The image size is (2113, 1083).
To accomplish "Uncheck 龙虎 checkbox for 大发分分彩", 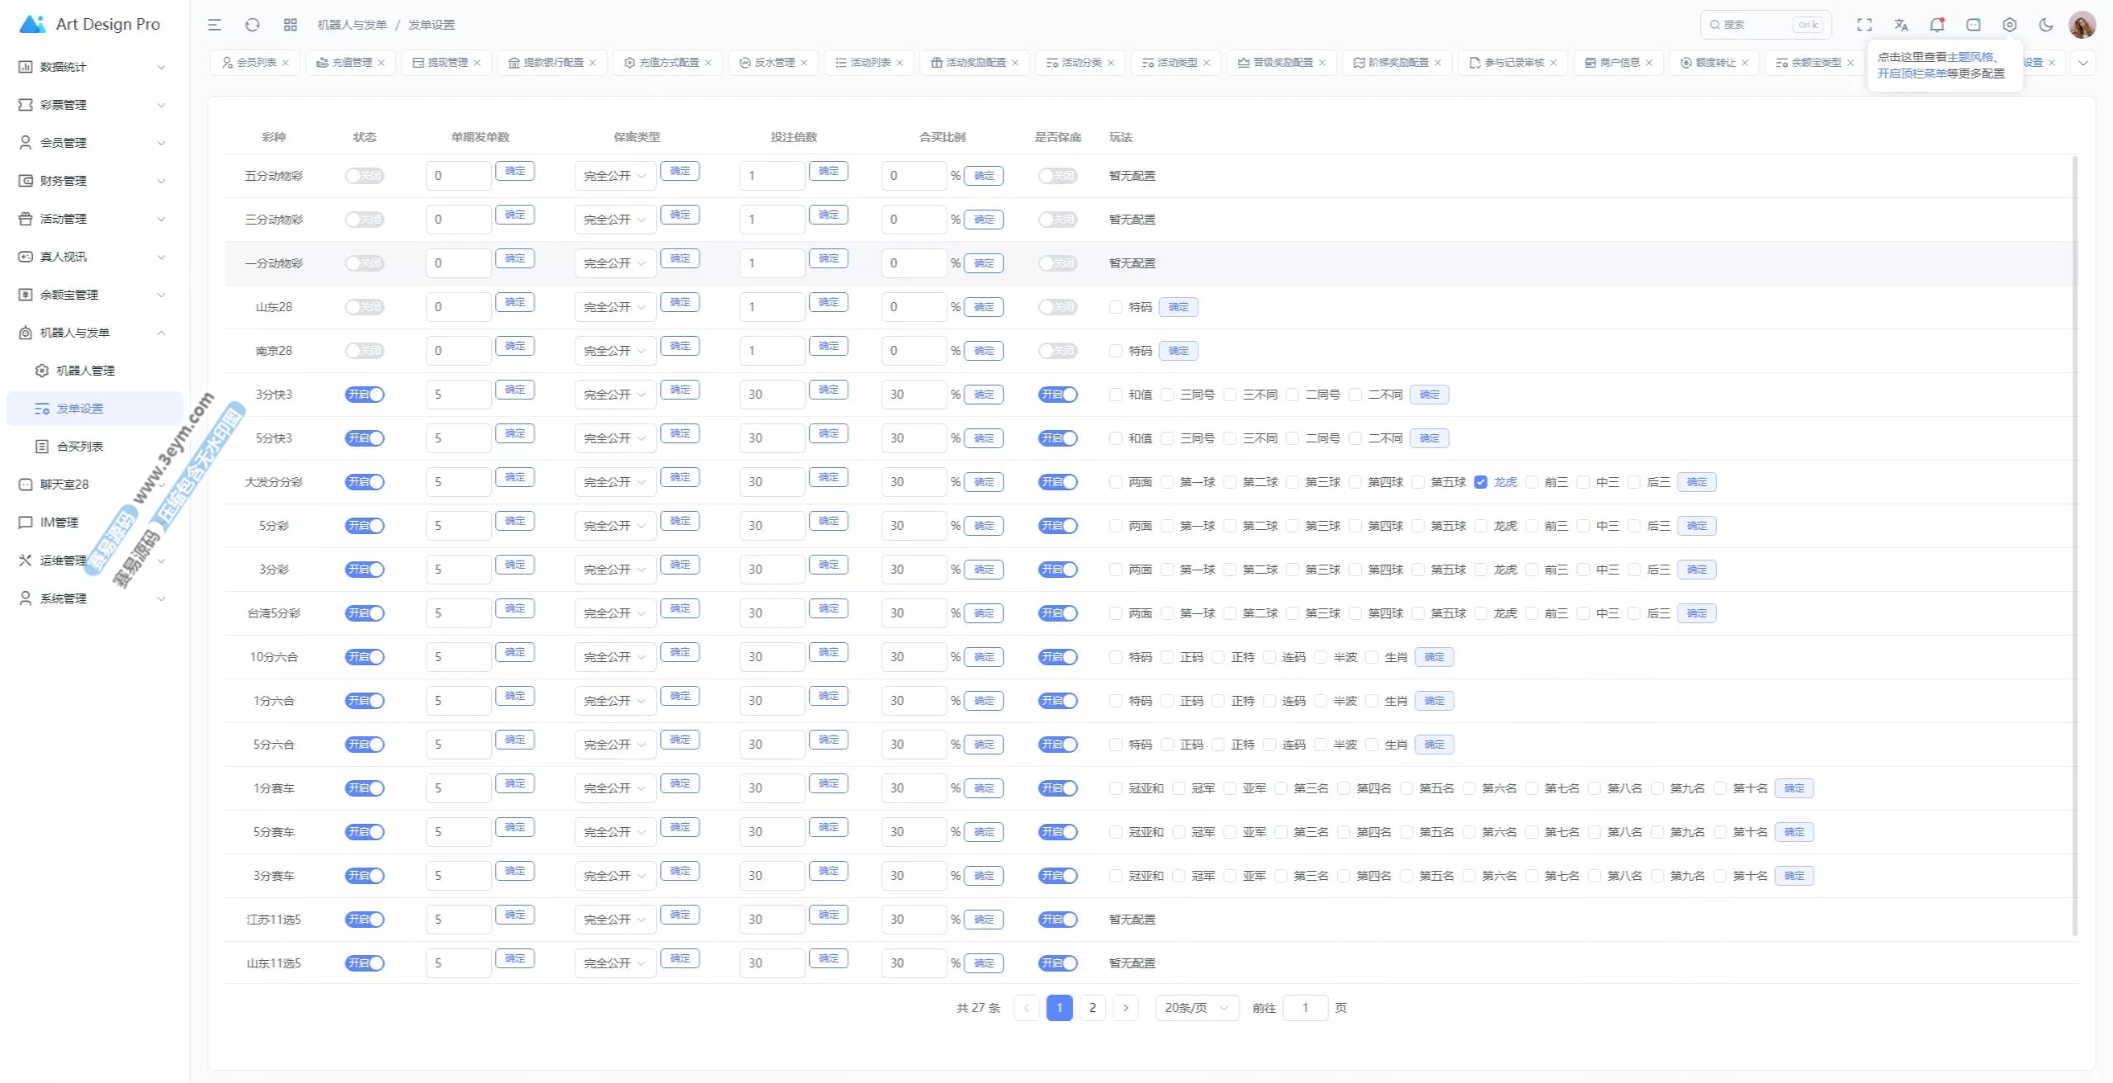I will 1481,482.
